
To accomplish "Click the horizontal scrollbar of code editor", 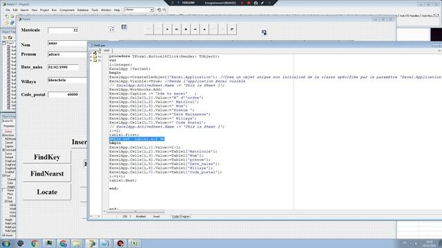I will coord(136,211).
